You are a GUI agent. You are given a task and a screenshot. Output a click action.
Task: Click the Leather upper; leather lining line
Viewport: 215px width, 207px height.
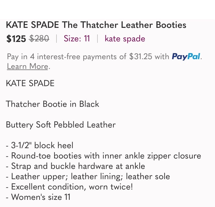(x=88, y=177)
